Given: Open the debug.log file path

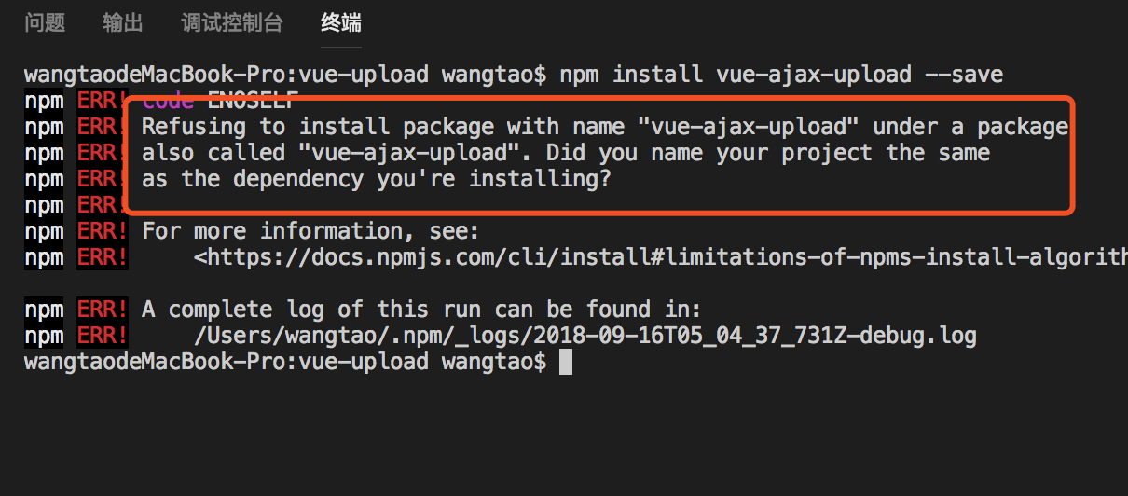Looking at the screenshot, I should (x=585, y=335).
